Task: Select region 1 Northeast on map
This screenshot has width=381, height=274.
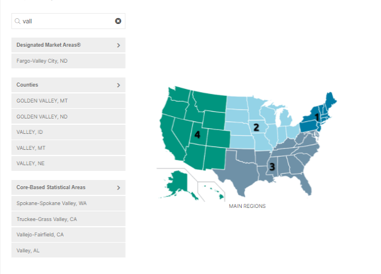Action: [316, 117]
